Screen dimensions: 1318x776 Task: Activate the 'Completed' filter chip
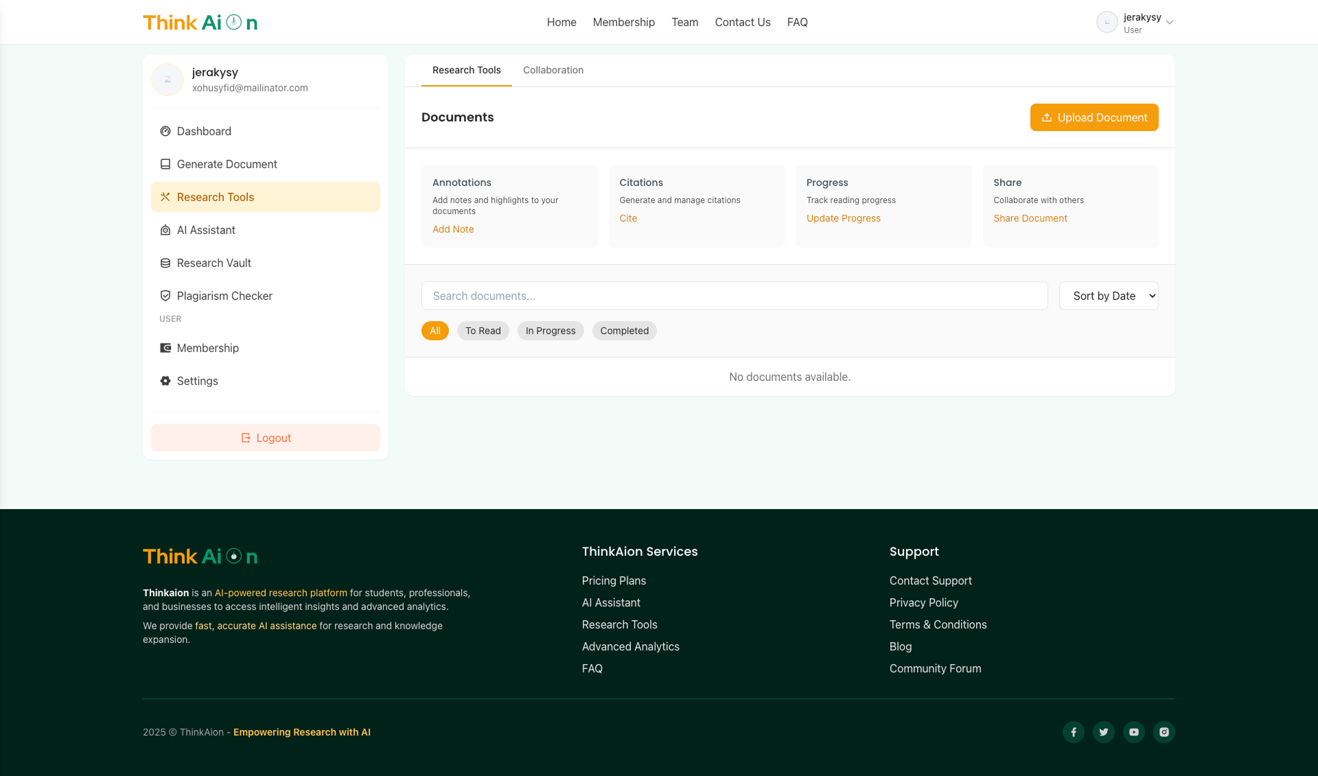(624, 330)
